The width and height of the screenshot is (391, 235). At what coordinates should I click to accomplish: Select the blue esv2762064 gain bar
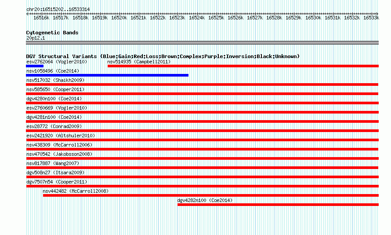tap(35, 66)
